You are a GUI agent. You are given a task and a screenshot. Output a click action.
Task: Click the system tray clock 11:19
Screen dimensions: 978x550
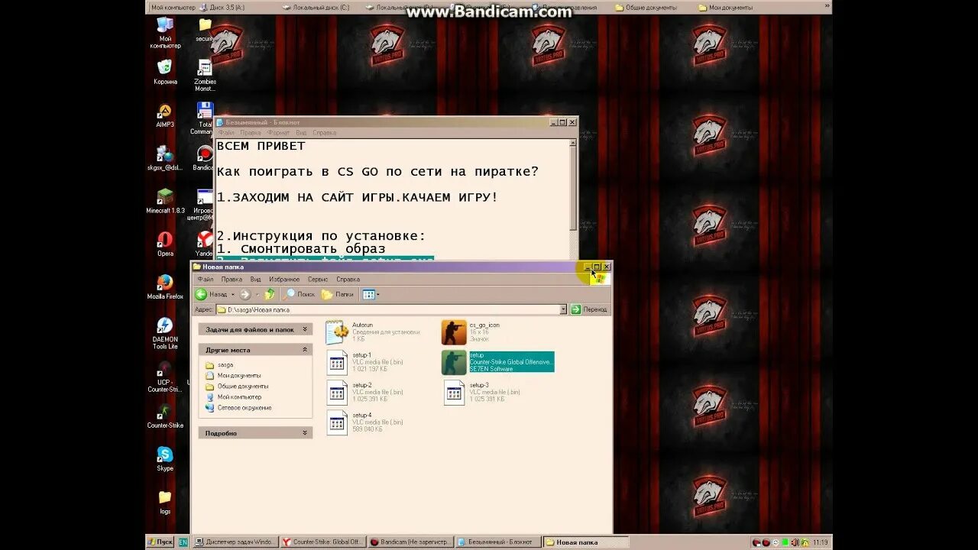(821, 542)
